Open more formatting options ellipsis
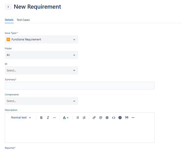Image resolution: width=182 pixels, height=150 pixels. [x=54, y=118]
